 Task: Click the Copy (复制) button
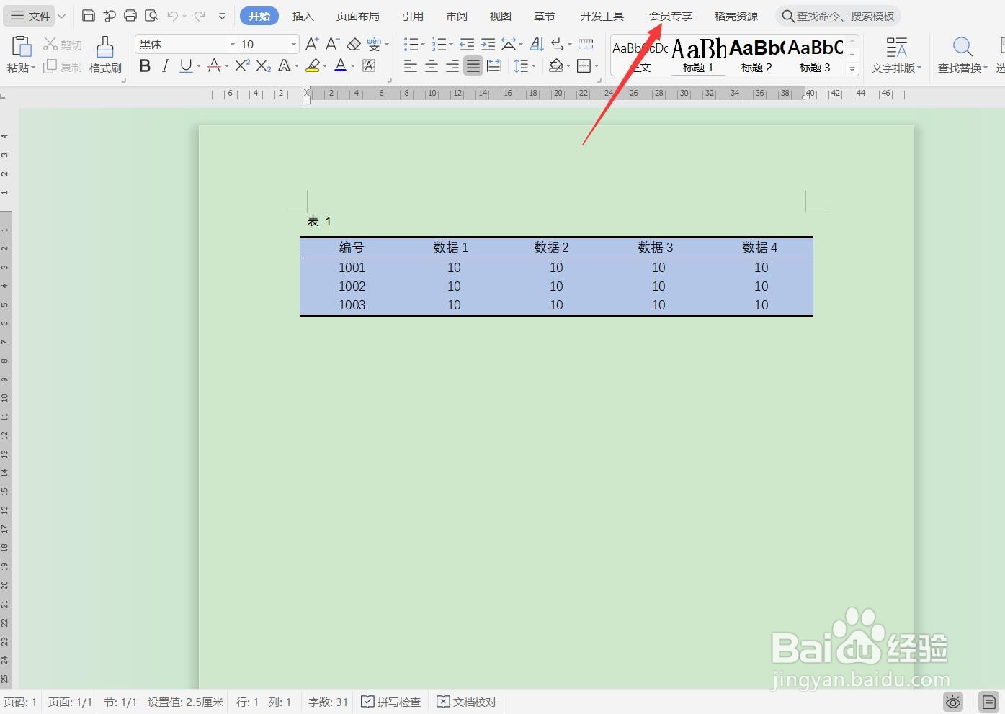(x=63, y=67)
